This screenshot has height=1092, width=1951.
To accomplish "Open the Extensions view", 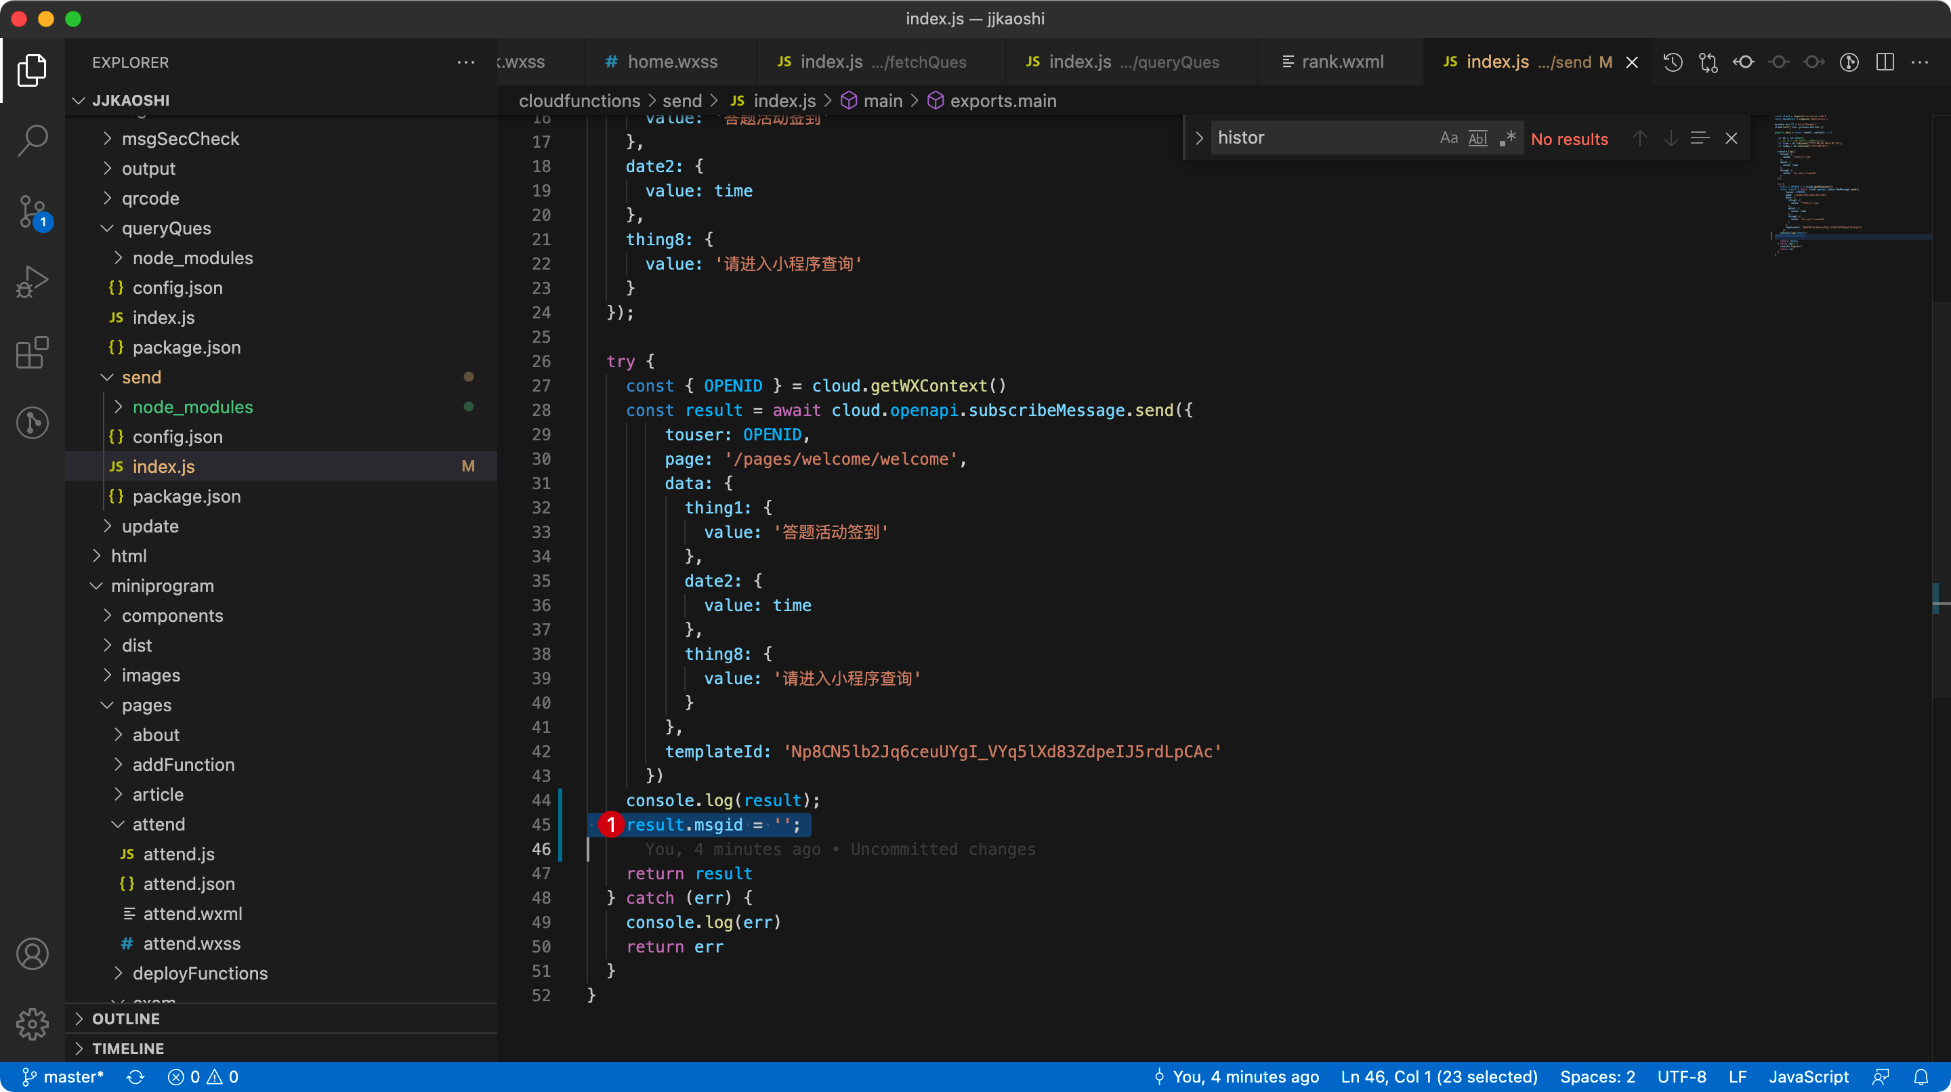I will [32, 352].
